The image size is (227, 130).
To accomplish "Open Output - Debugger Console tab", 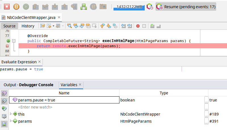I will [29, 85].
